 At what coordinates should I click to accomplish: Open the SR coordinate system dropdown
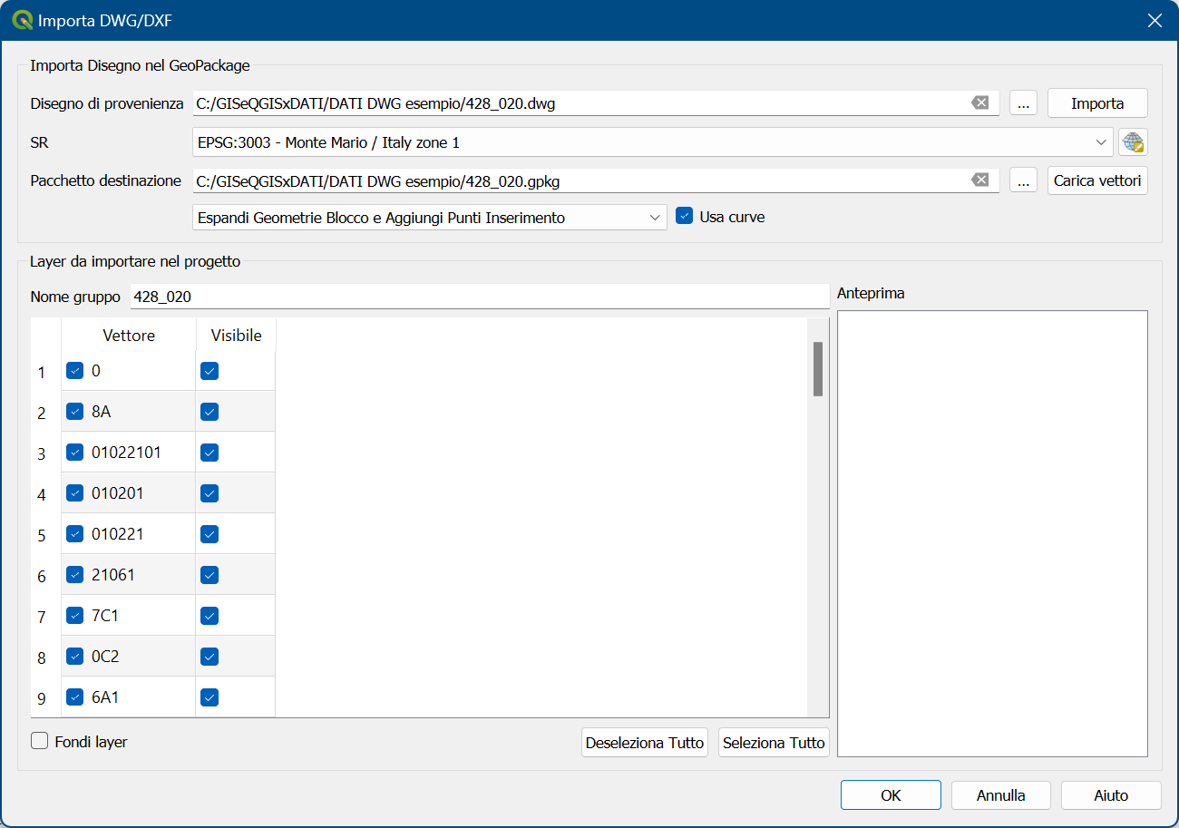652,142
